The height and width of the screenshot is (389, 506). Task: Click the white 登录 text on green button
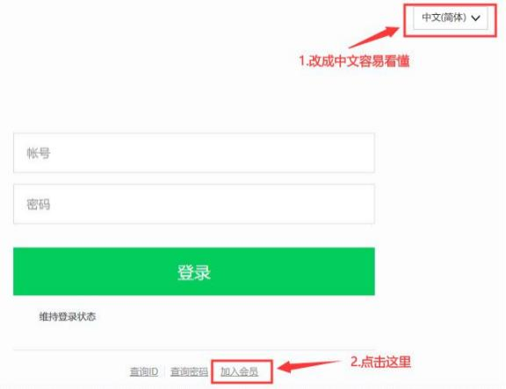tap(194, 272)
